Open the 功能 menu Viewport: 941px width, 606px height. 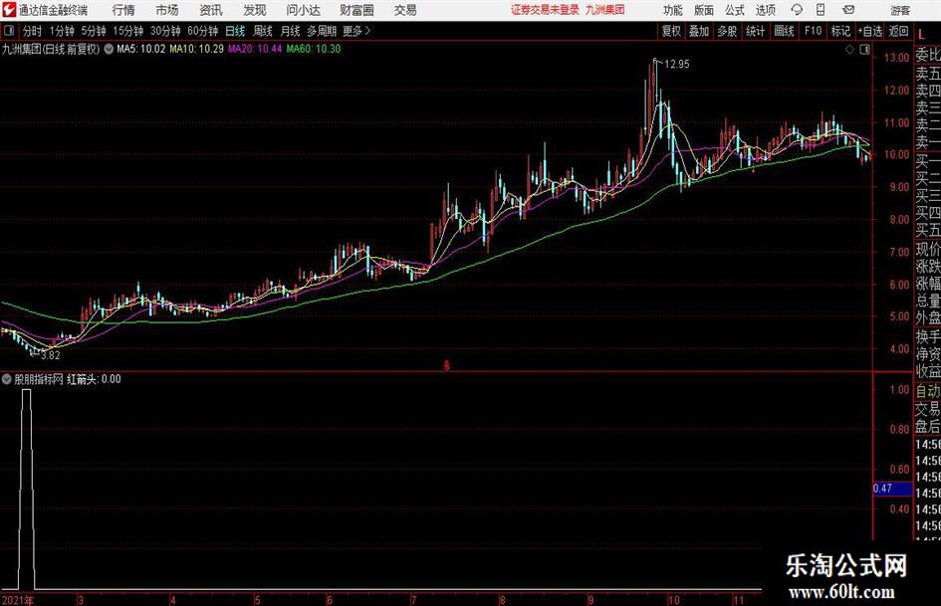(x=673, y=10)
